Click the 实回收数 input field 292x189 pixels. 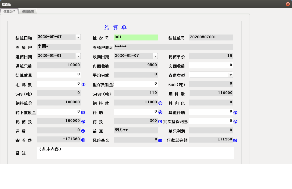tap(211, 65)
